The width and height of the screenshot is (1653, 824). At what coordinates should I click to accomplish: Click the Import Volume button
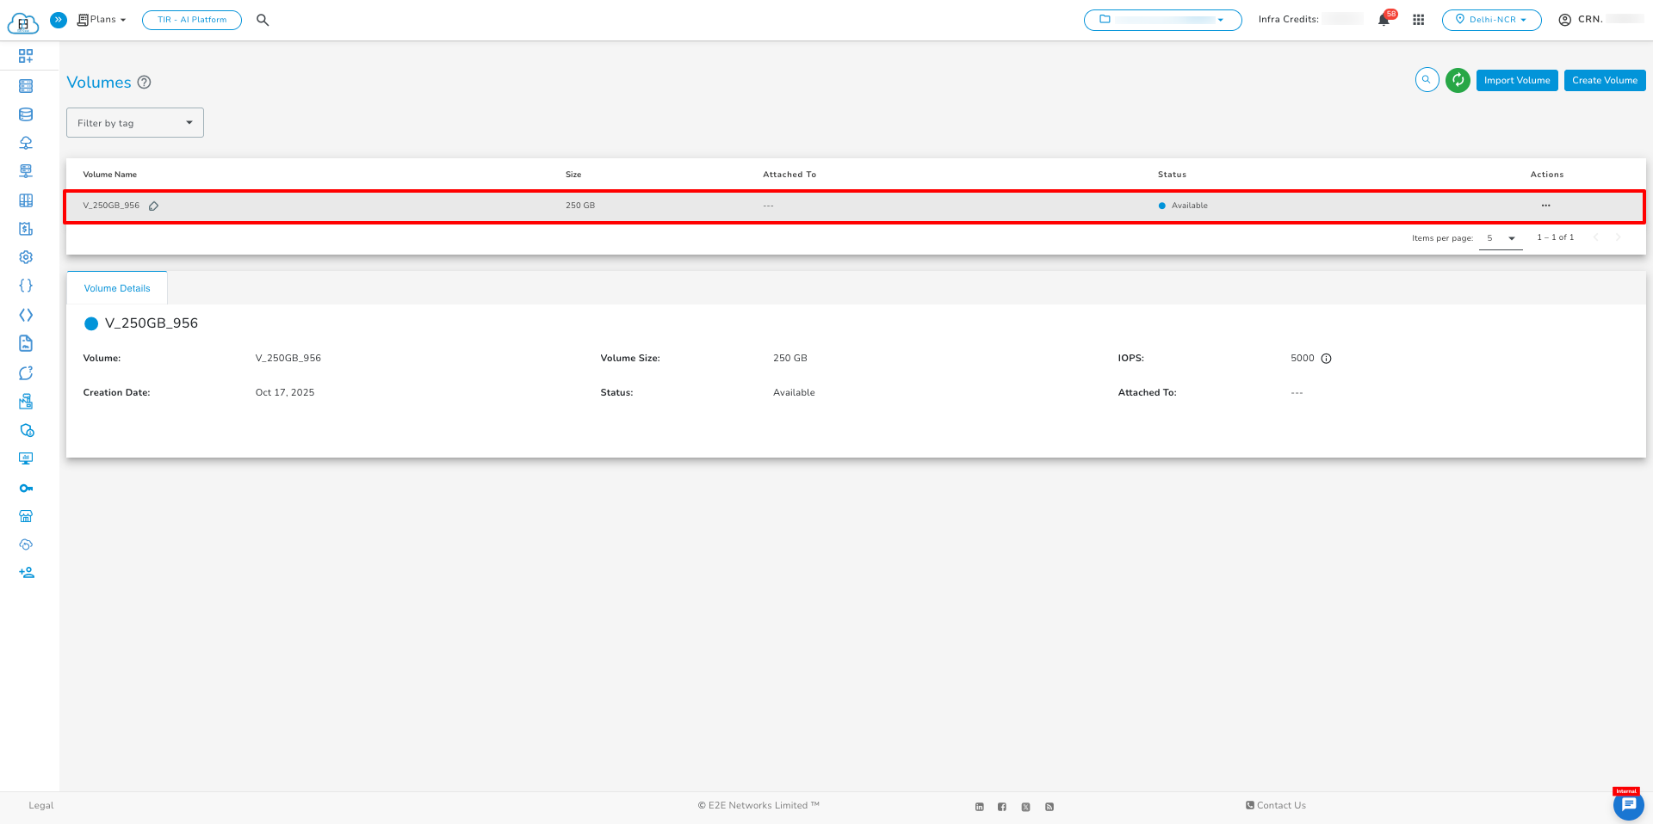click(x=1516, y=80)
